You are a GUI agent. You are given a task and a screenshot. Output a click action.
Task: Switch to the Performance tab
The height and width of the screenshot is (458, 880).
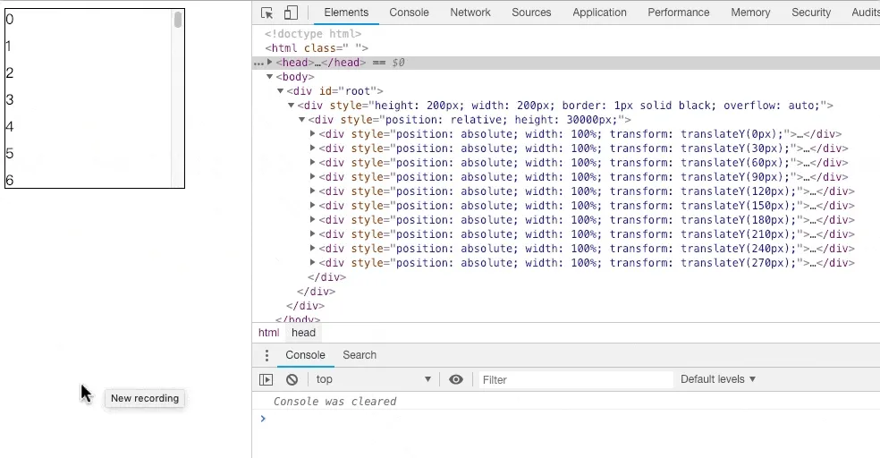679,13
